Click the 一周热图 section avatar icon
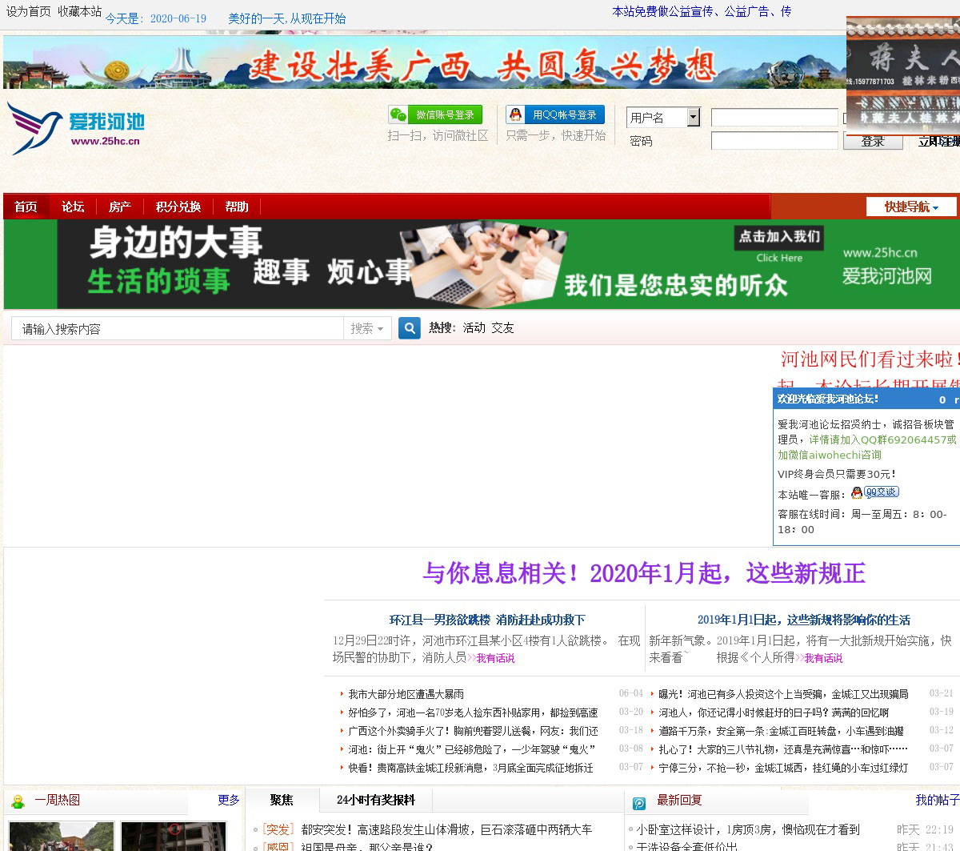This screenshot has width=960, height=851. pos(18,801)
